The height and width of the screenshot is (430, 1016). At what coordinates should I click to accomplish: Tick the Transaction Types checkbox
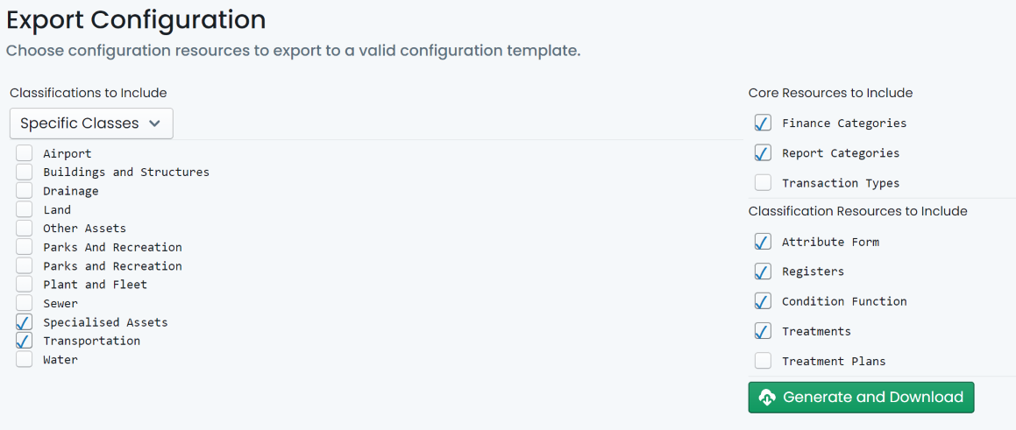tap(763, 183)
